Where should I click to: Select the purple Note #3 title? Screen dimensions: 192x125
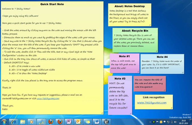[120, 78]
